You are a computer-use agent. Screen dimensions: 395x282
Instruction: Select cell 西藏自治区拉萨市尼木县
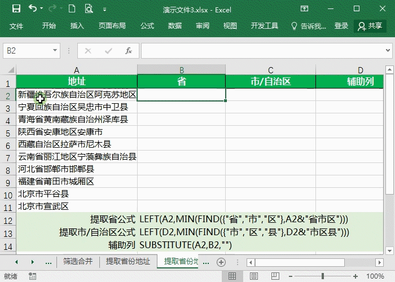[x=77, y=144]
